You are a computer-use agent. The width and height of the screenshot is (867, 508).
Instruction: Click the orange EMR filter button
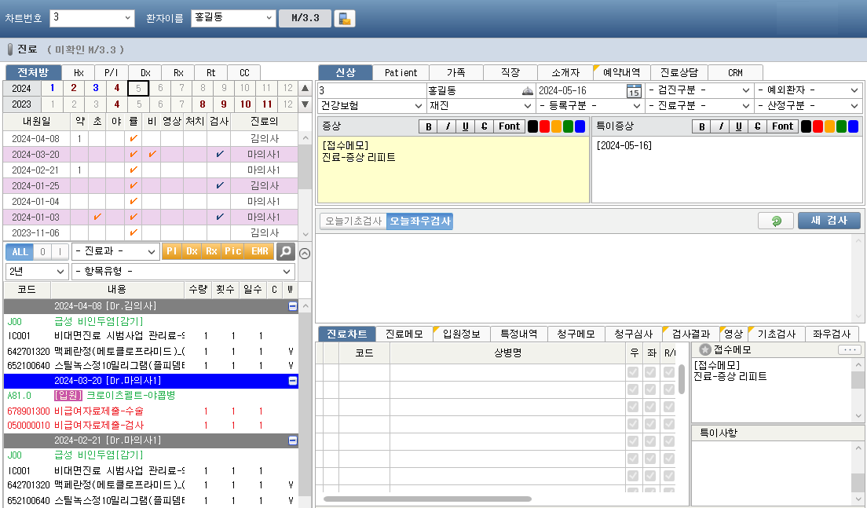[x=259, y=251]
